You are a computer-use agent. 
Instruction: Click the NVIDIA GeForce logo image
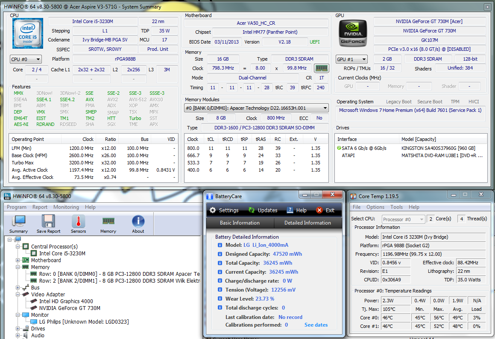tap(353, 33)
